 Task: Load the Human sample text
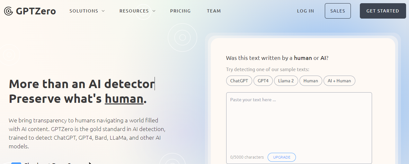pos(311,81)
